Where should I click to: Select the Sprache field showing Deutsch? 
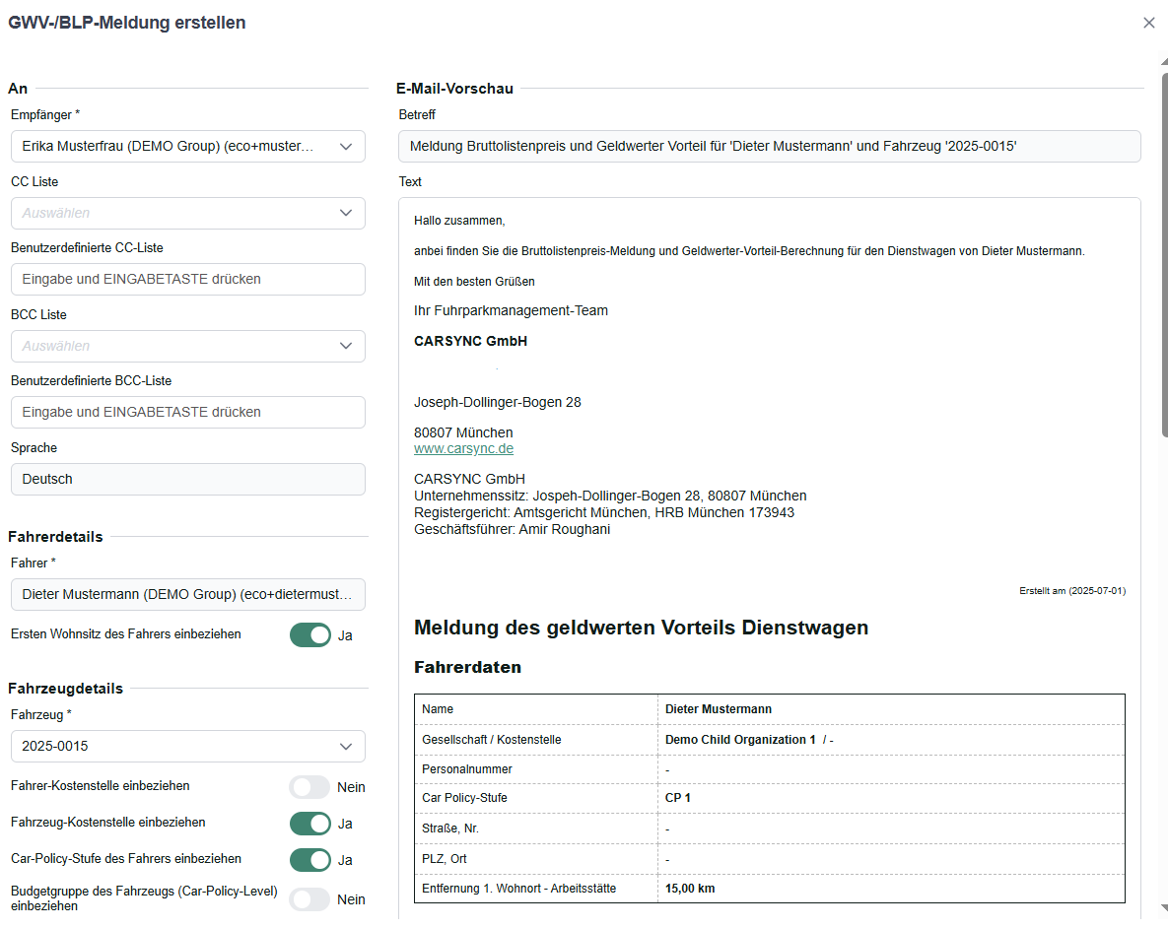(187, 480)
